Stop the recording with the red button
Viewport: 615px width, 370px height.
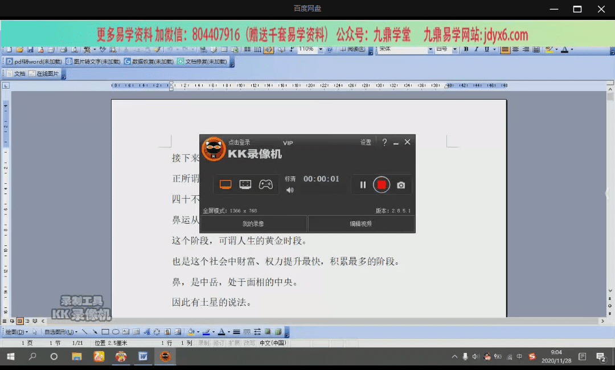tap(382, 184)
